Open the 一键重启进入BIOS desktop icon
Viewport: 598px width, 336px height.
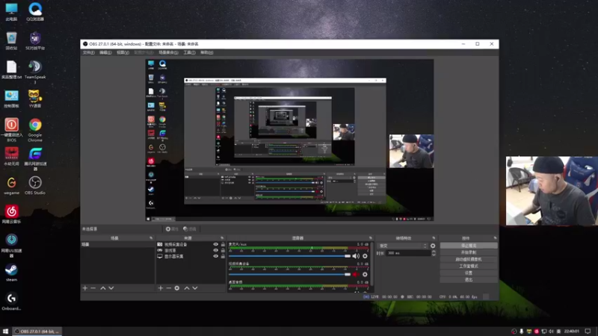click(x=11, y=130)
